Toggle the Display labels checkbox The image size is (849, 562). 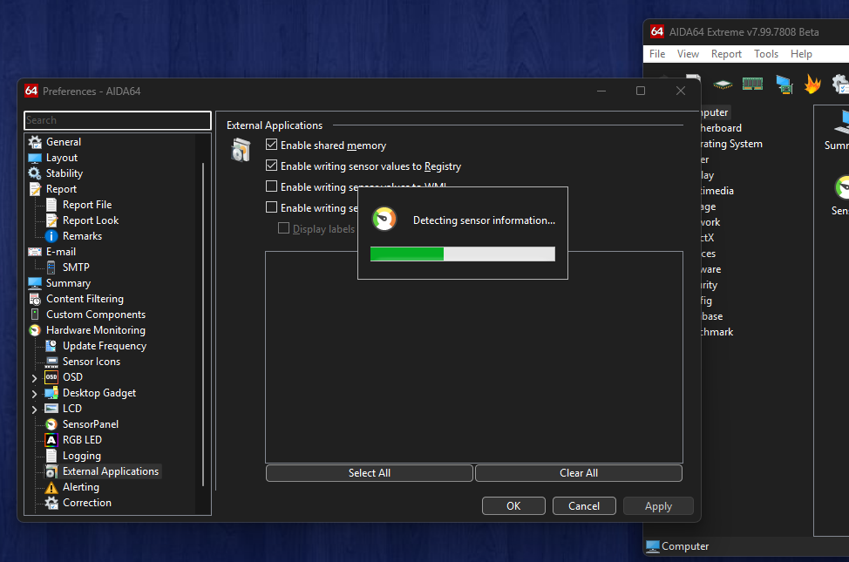click(283, 228)
